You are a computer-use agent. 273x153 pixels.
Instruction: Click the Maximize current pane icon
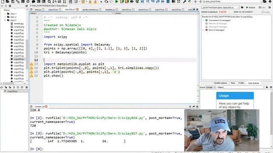click(174, 2)
